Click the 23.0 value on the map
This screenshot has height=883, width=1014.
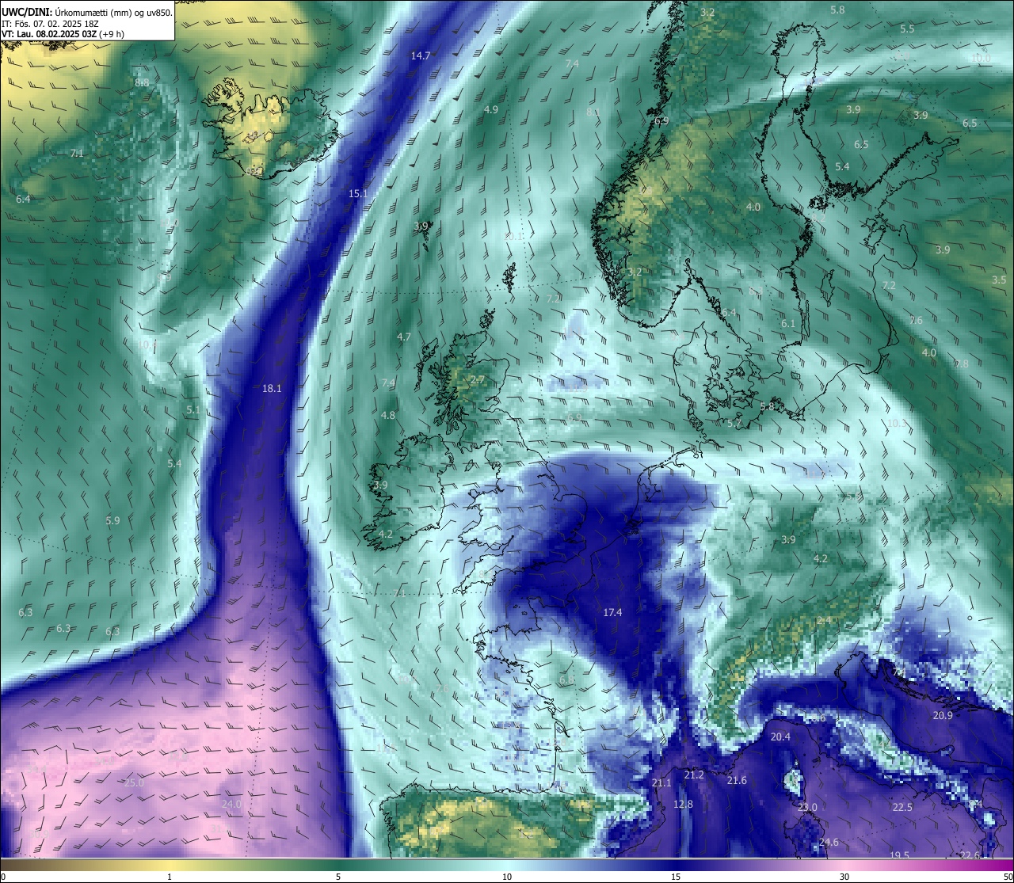click(807, 807)
